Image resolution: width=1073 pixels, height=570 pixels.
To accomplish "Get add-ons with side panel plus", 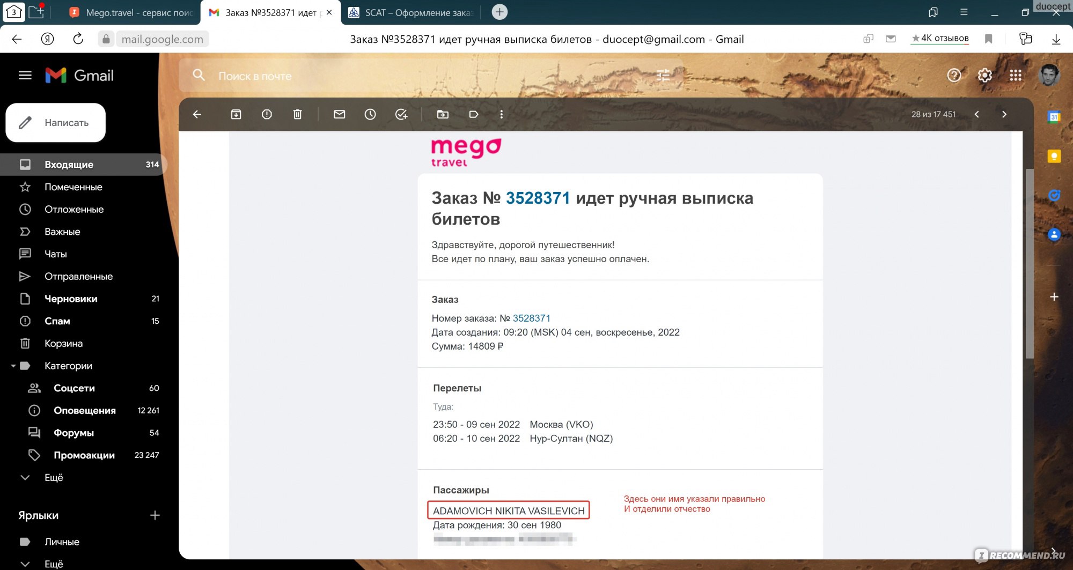I will pos(1054,297).
